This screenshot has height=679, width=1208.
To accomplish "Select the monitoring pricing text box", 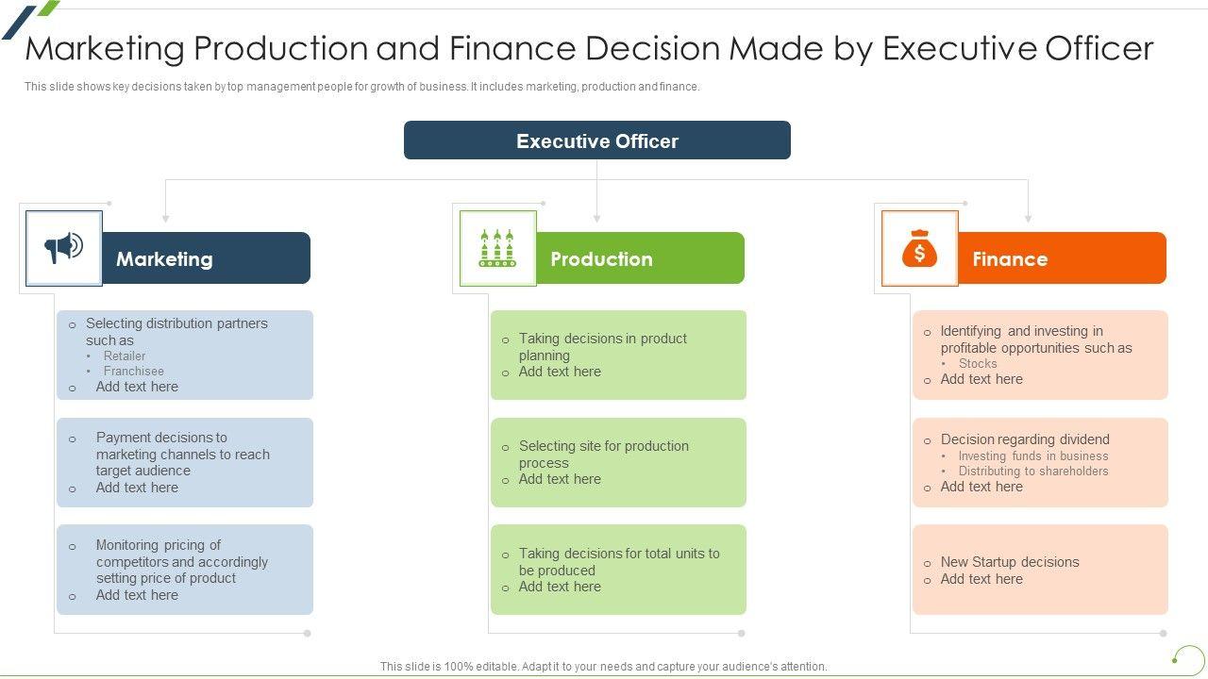I will (x=185, y=570).
